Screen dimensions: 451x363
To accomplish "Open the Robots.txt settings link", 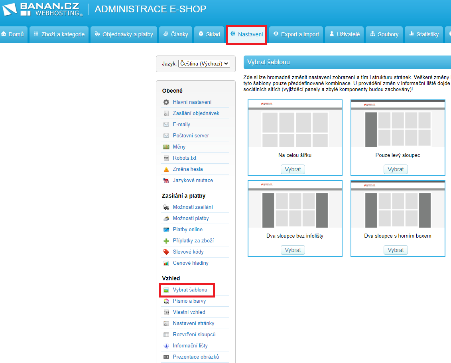I will pos(185,158).
